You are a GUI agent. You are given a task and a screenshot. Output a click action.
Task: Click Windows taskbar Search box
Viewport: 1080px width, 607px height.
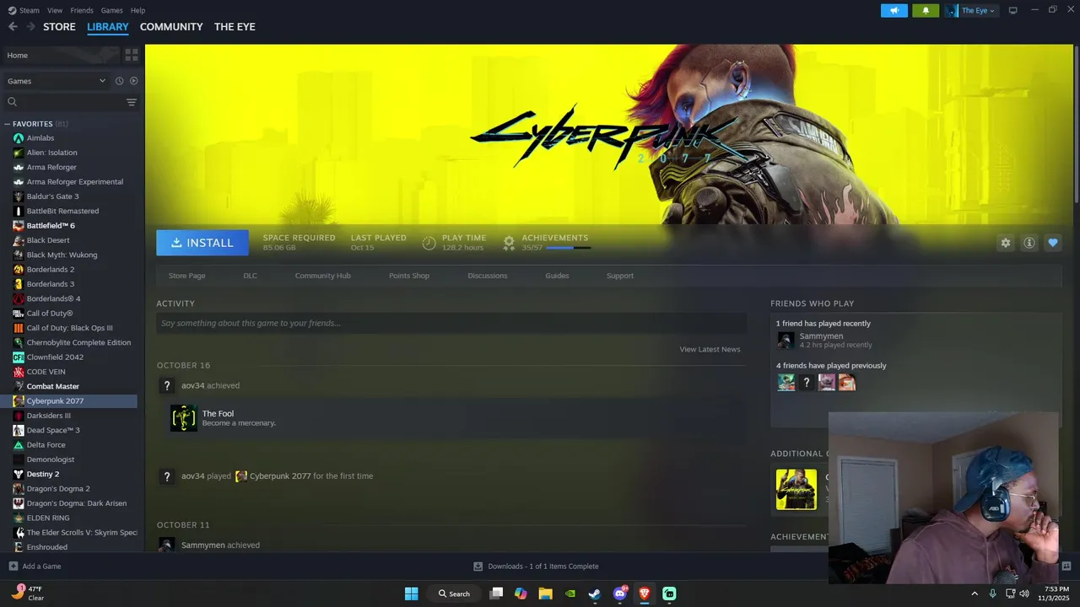tap(454, 594)
